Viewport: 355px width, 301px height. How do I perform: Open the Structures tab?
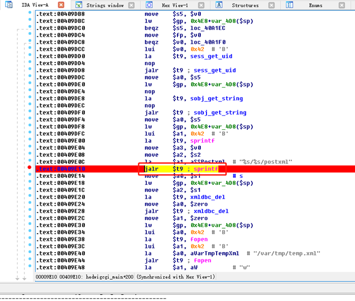tap(245, 5)
